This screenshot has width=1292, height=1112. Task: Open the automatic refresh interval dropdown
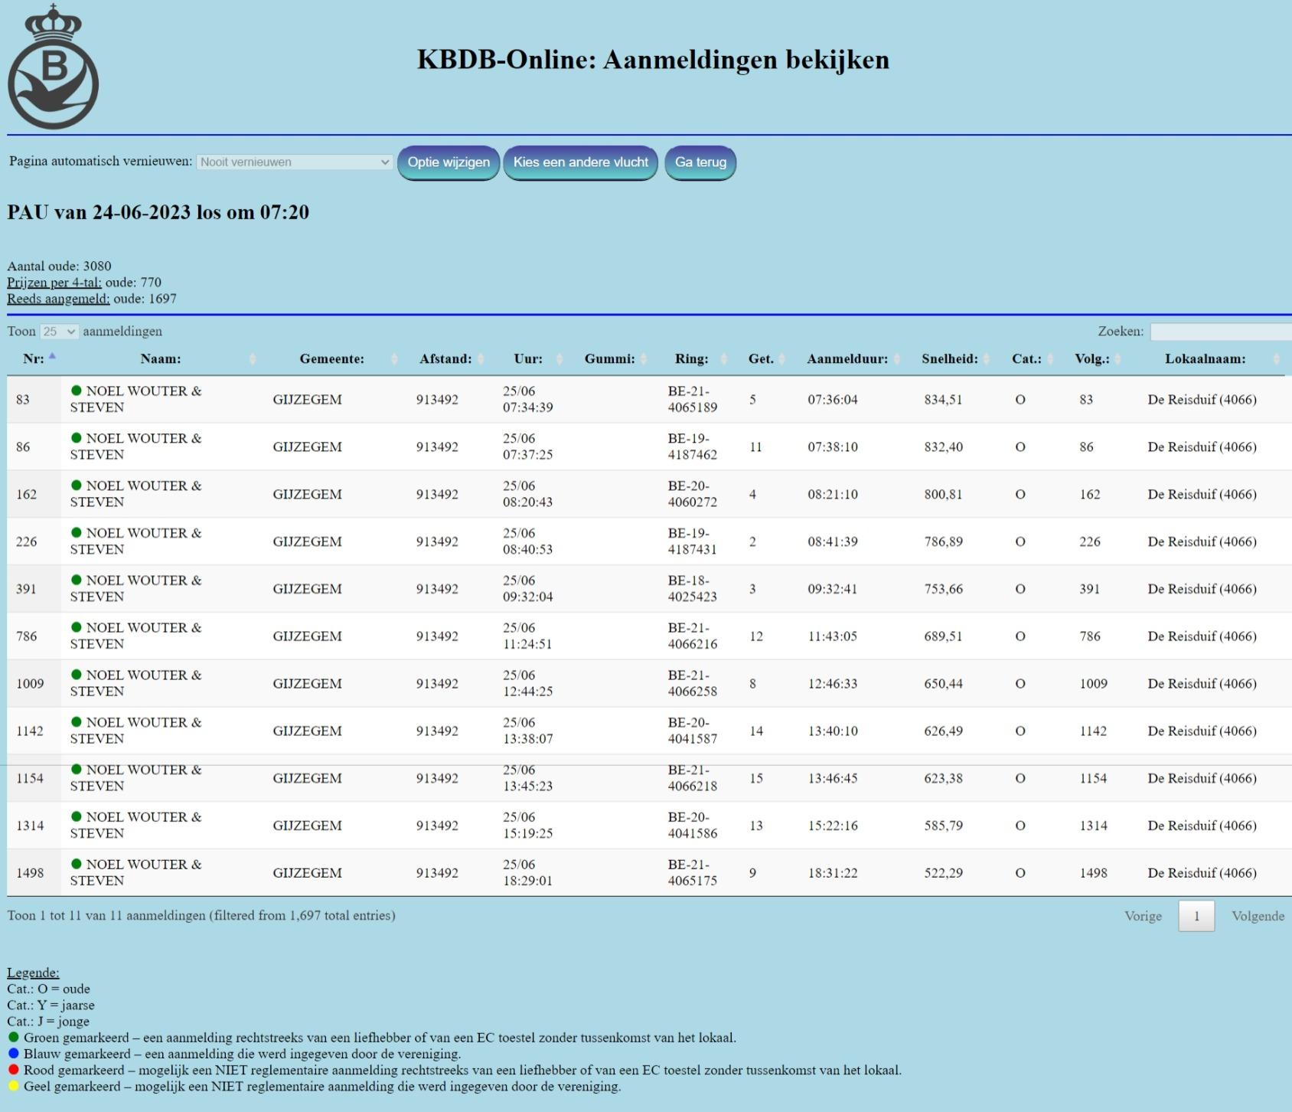[295, 162]
